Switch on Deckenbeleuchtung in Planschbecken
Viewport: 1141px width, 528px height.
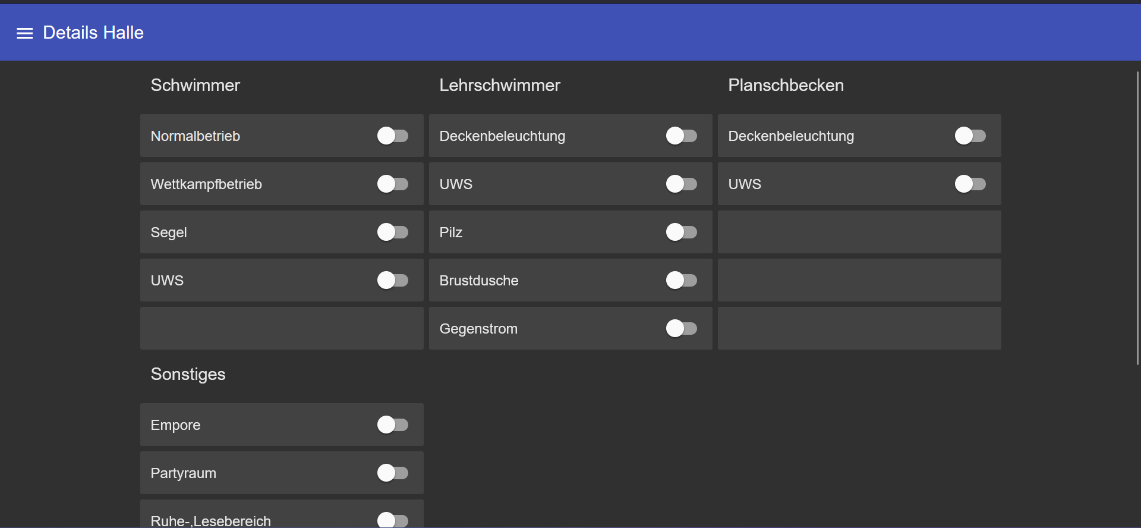[x=970, y=136]
